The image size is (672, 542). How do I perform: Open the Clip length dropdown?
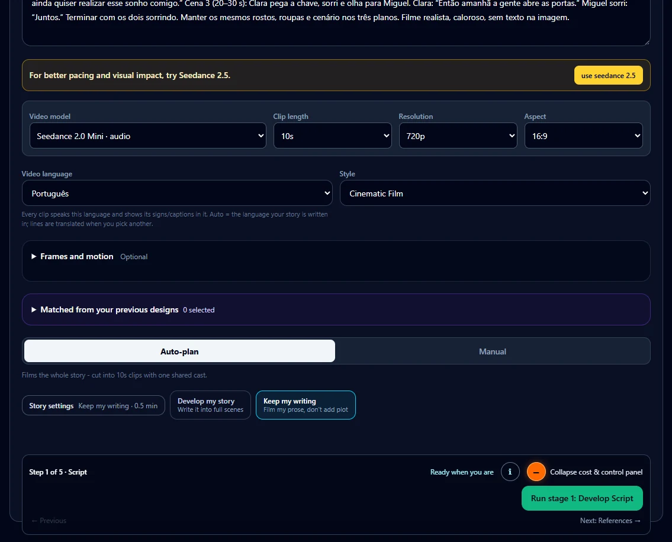pos(333,136)
